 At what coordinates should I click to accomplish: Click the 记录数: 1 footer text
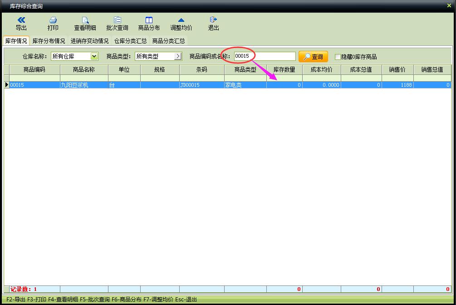click(x=24, y=289)
